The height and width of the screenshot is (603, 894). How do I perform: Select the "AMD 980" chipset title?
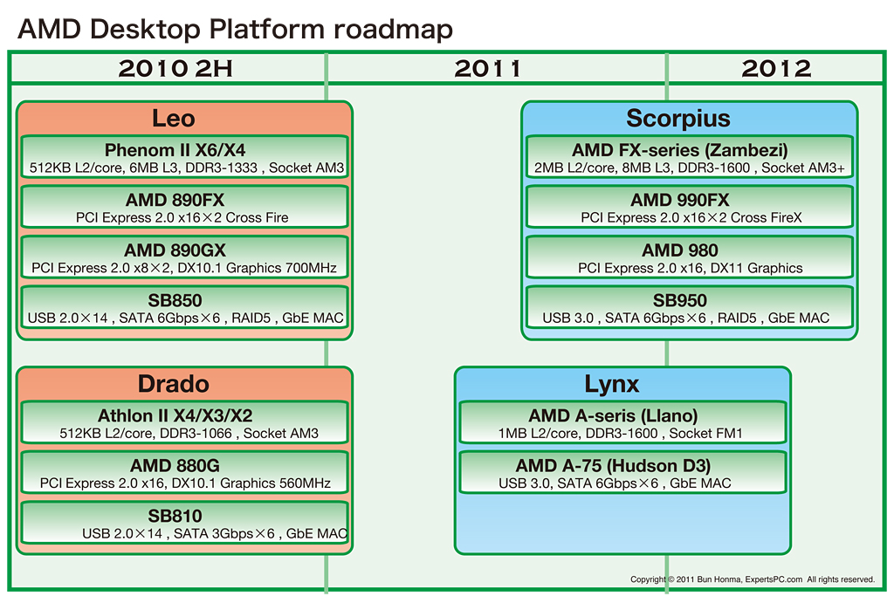click(x=679, y=250)
